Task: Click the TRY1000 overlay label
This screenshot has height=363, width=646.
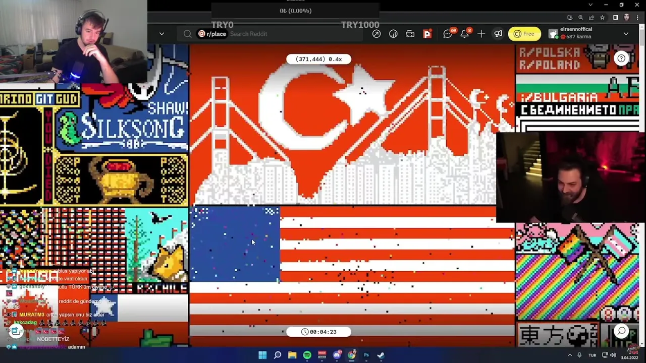Action: tap(360, 25)
